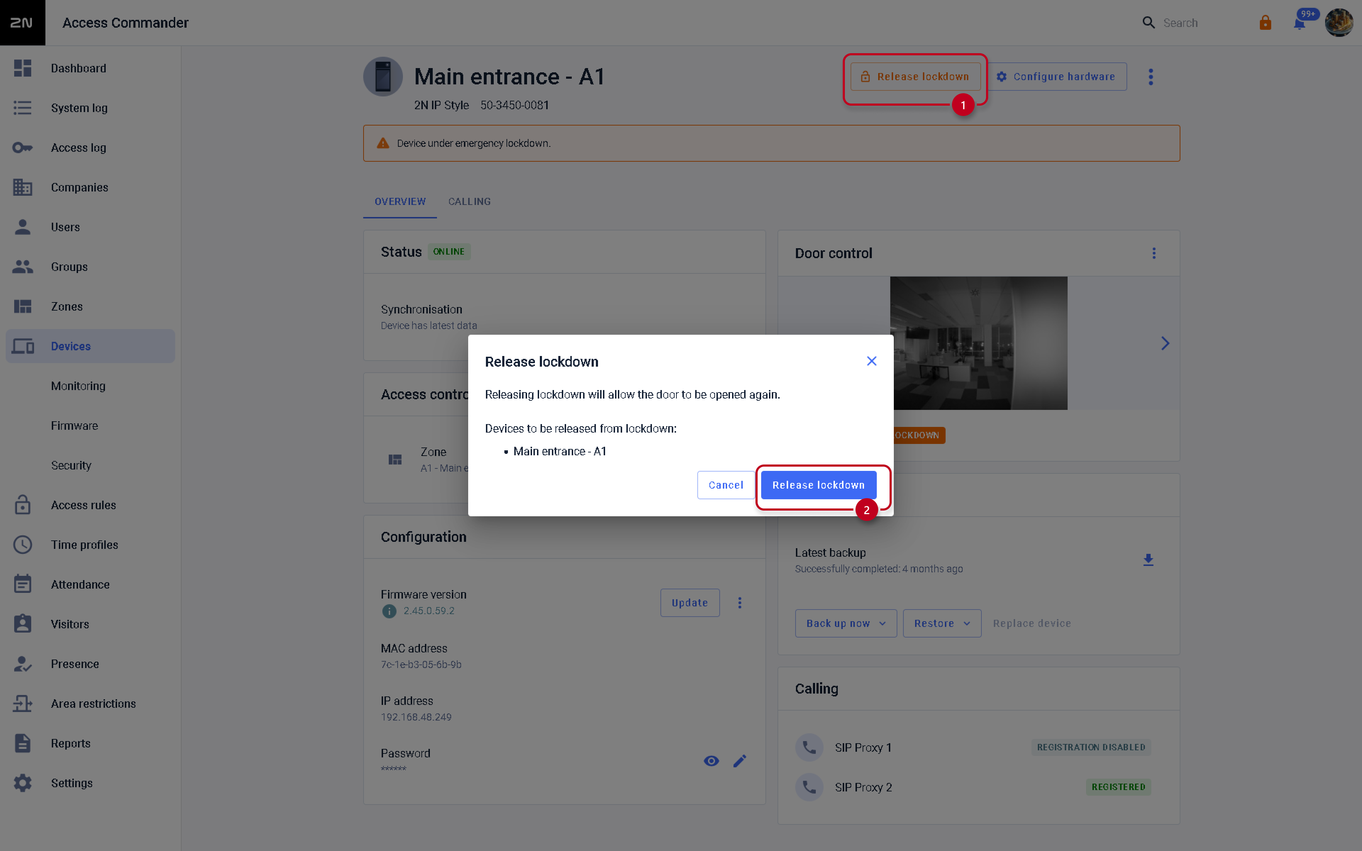Click the IP address 192.168.48.249

click(x=416, y=717)
